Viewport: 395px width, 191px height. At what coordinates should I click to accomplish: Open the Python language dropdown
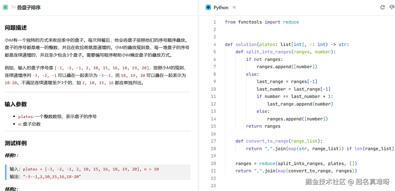click(221, 7)
